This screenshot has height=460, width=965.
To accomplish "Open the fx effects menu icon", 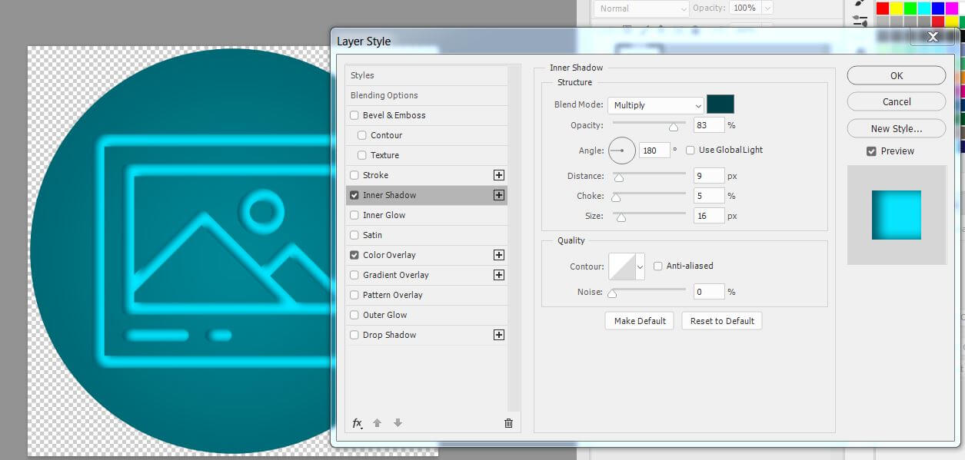I will (358, 423).
